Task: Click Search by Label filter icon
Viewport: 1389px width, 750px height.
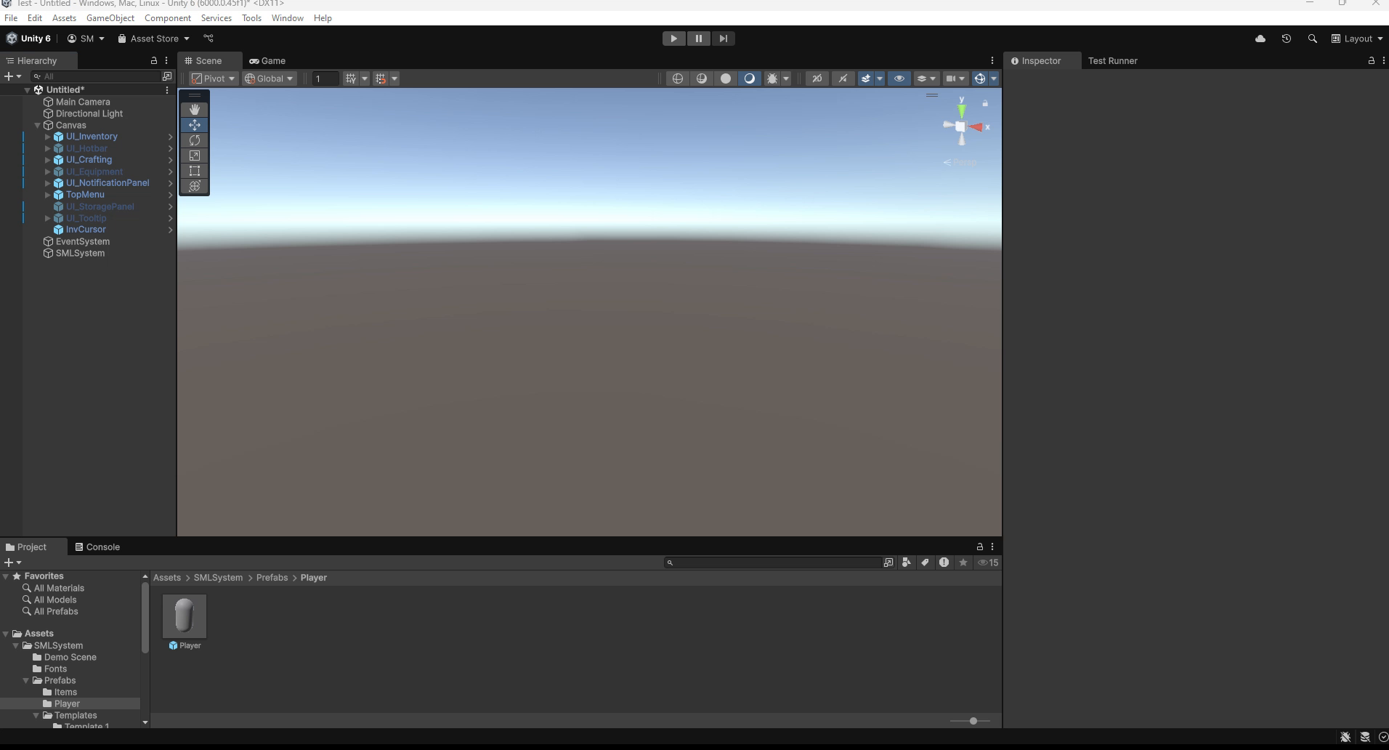Action: 925,562
